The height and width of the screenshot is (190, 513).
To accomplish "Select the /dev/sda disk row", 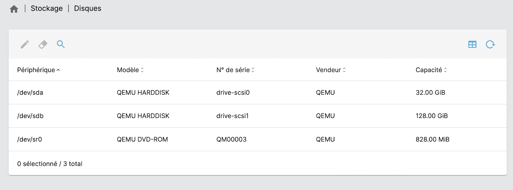I will click(x=257, y=92).
